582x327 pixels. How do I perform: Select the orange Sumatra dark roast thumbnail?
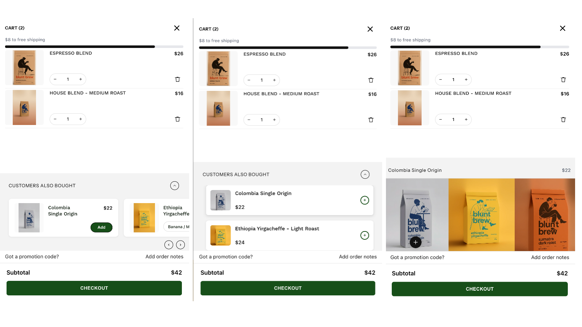pyautogui.click(x=545, y=215)
